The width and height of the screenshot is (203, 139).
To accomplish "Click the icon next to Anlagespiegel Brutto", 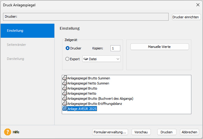I will (x=64, y=88).
